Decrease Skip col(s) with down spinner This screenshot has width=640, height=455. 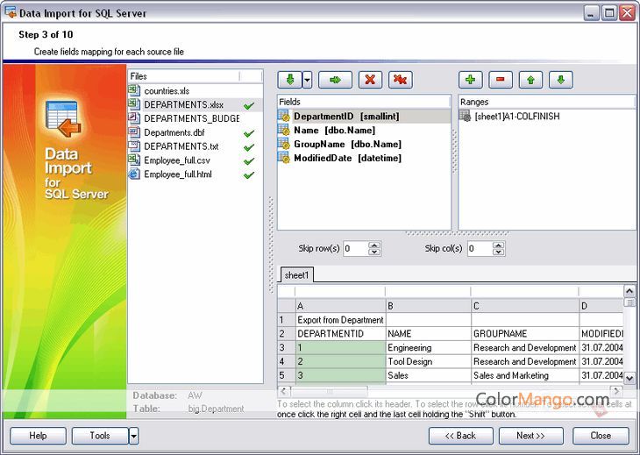coord(498,252)
